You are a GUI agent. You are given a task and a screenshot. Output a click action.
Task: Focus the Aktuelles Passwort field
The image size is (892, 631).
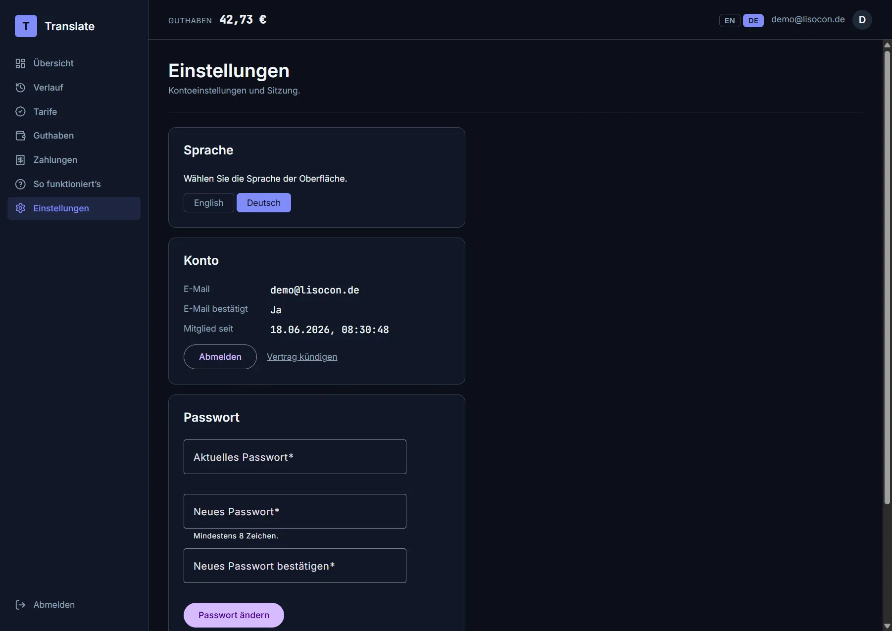point(295,457)
